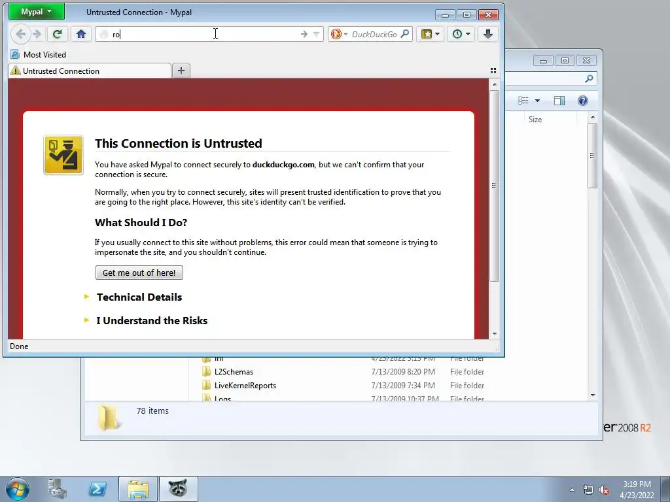Viewport: 670px width, 502px height.
Task: Open the clock showing 3:19 PM
Action: pyautogui.click(x=637, y=490)
